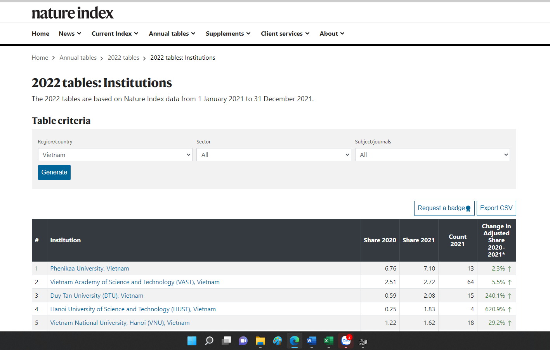Open the Client services menu
The width and height of the screenshot is (550, 350).
[x=285, y=34]
